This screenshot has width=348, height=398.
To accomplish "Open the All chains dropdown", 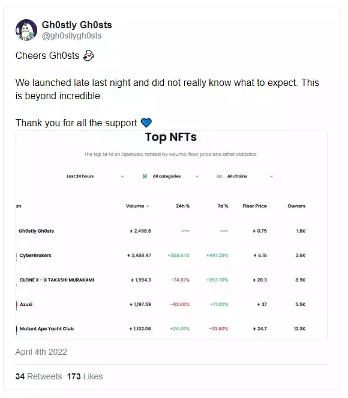I will tap(245, 176).
